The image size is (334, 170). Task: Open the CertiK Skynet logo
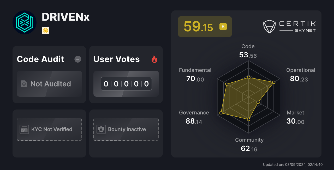pyautogui.click(x=289, y=26)
